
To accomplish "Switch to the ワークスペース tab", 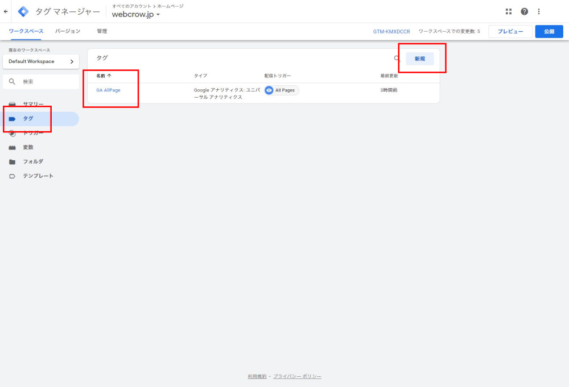I will 26,31.
